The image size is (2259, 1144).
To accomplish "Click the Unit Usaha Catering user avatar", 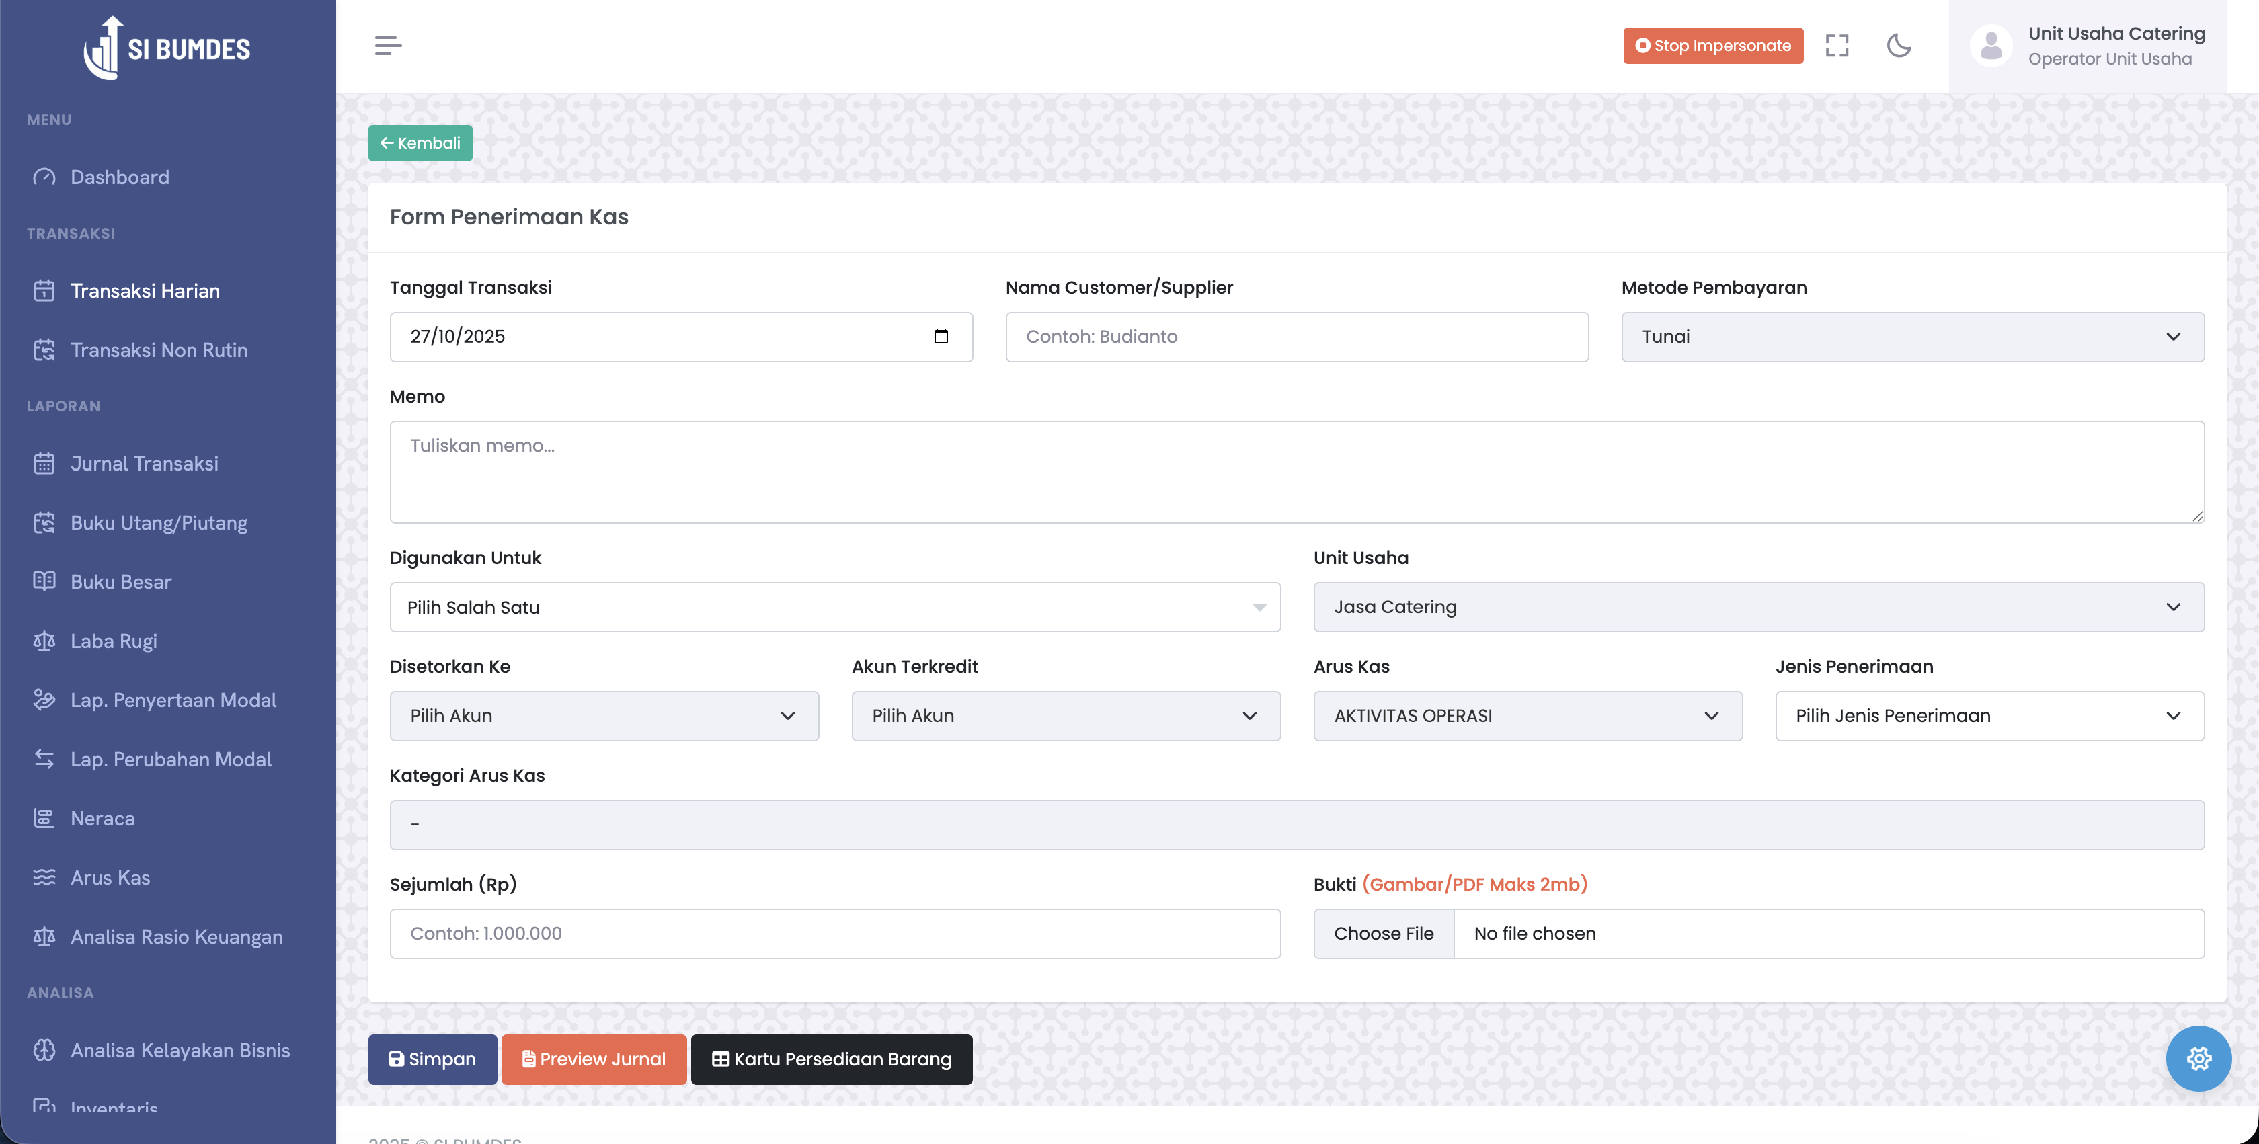I will click(x=1991, y=46).
